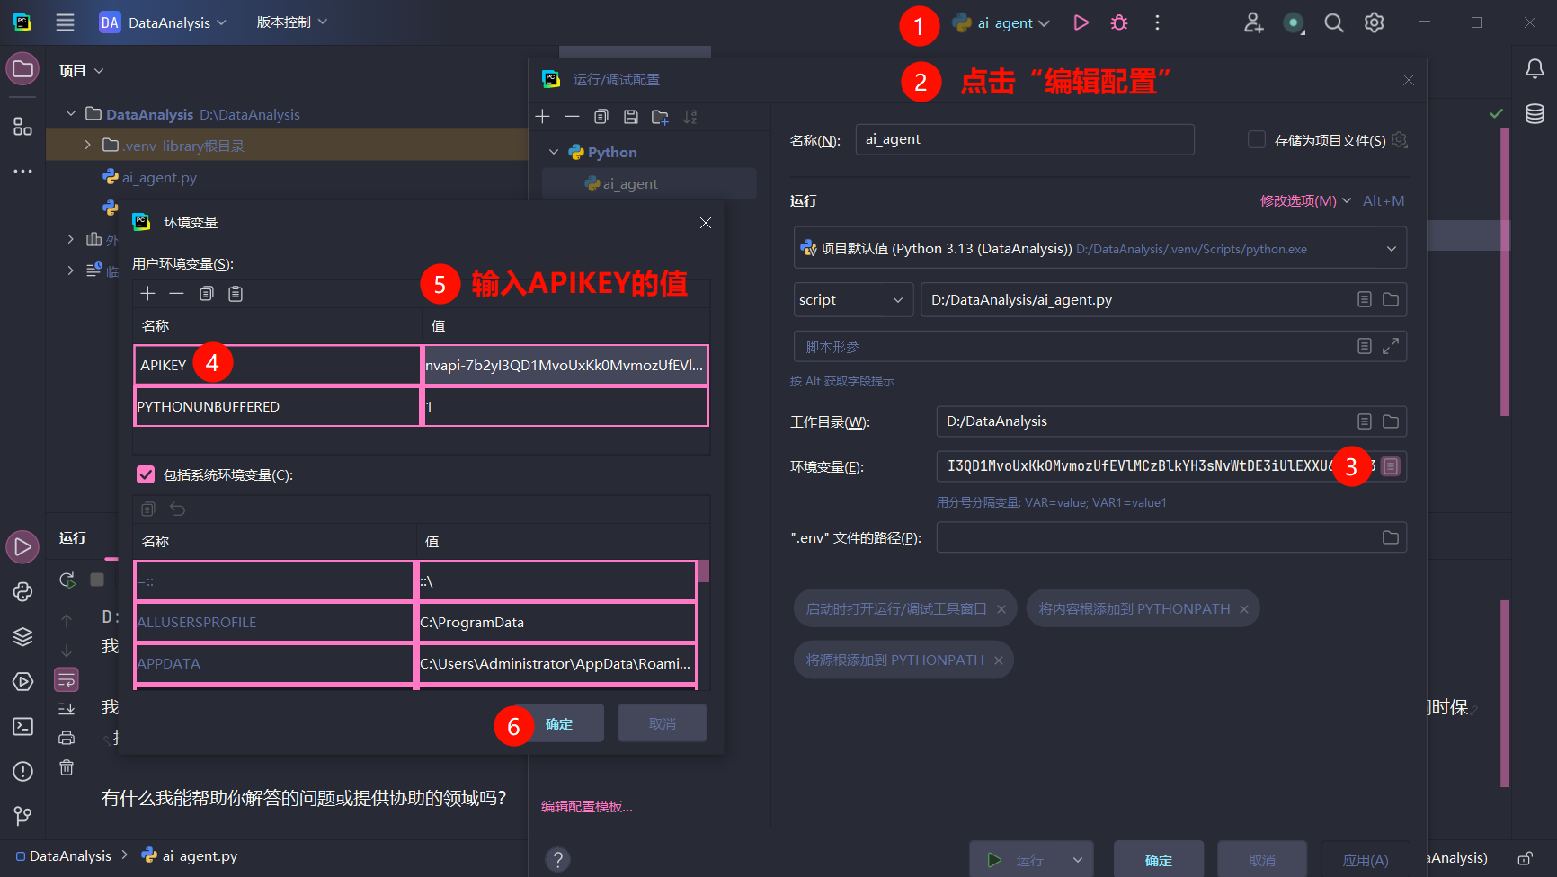1557x877 pixels.
Task: Remove the add content roots to PYTHONPATH chip
Action: 1244,609
